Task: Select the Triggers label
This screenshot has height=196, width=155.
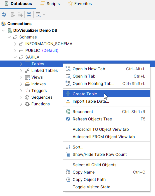Action: (x=39, y=91)
